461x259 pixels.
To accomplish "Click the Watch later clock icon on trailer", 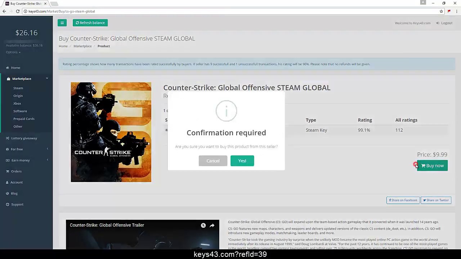I will 203,225.
